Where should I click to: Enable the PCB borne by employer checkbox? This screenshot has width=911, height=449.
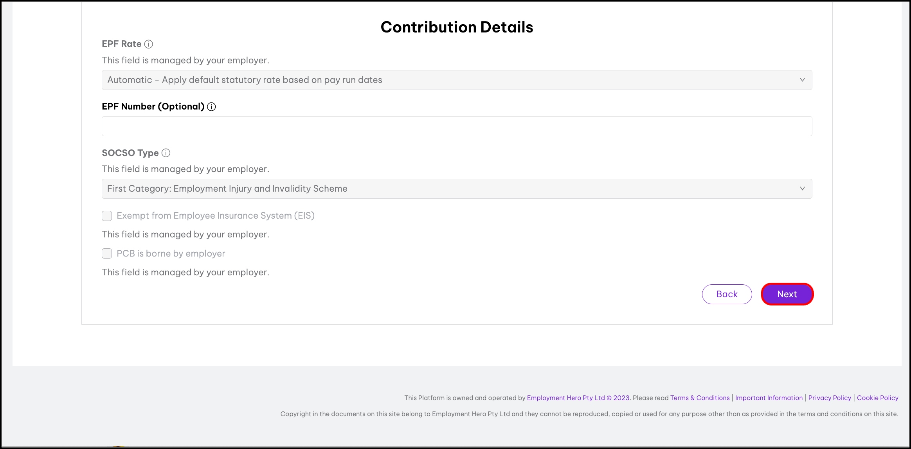pos(107,254)
